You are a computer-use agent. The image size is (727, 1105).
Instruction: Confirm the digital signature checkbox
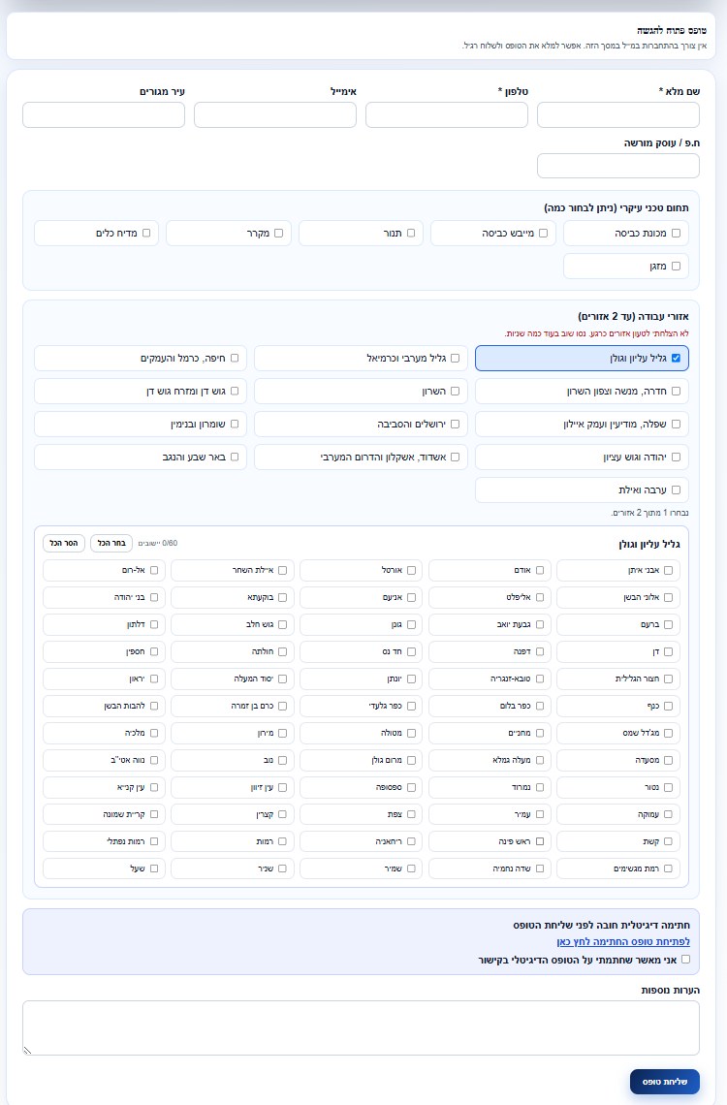click(x=685, y=960)
